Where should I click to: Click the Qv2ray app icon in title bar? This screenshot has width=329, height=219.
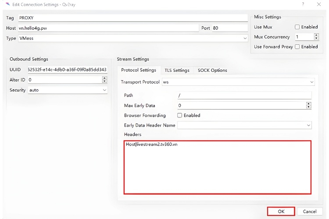point(8,4)
